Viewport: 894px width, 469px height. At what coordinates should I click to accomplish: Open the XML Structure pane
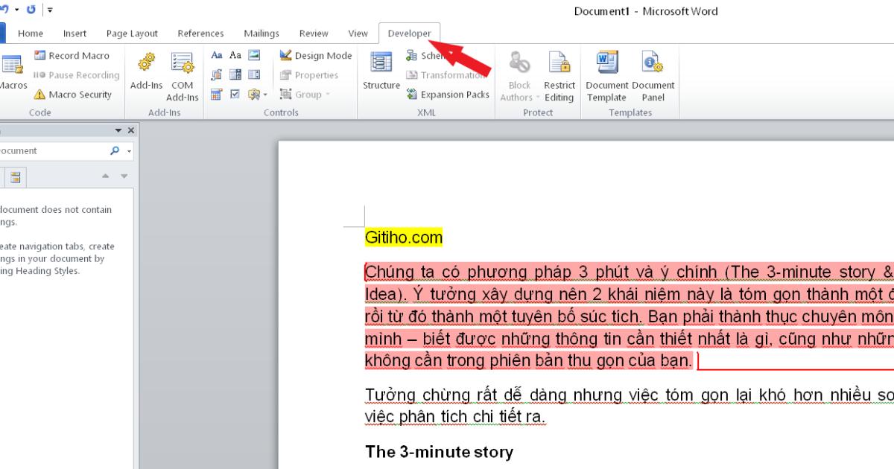click(381, 74)
